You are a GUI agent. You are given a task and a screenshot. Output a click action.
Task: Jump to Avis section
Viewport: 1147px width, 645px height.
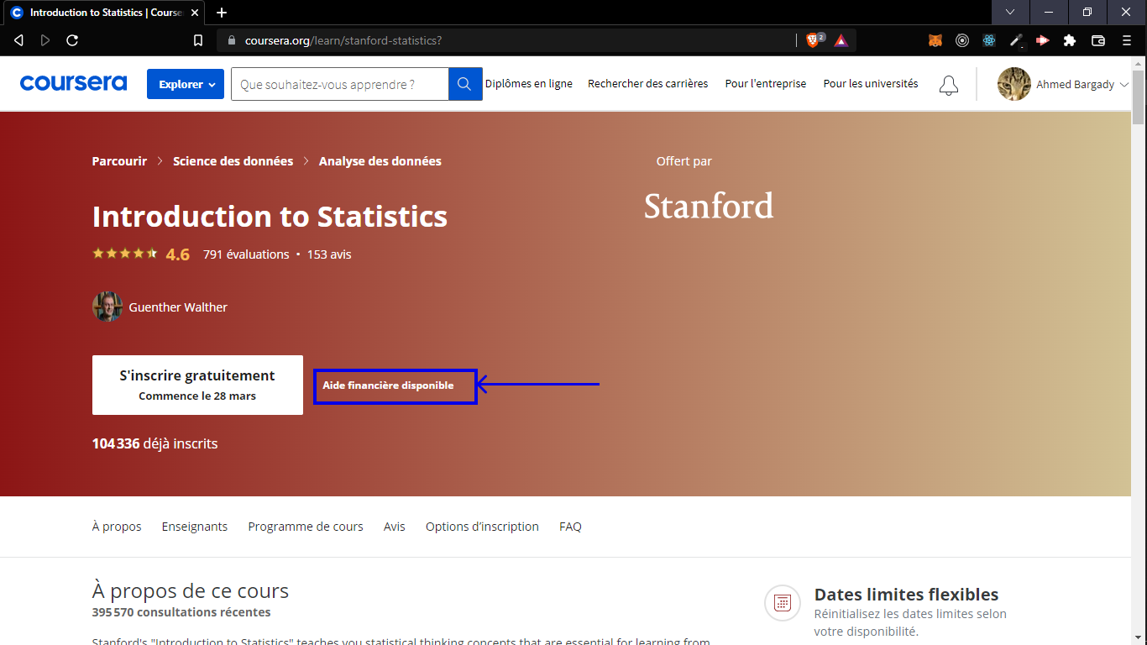click(x=395, y=527)
